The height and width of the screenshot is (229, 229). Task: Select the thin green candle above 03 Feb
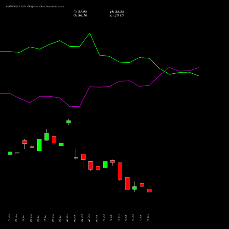76,158
